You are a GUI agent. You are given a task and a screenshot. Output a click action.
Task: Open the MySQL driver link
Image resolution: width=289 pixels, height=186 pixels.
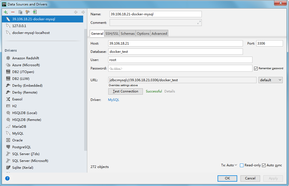click(x=113, y=100)
